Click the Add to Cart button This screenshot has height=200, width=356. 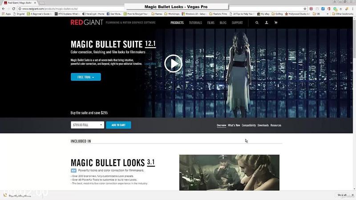coord(118,125)
